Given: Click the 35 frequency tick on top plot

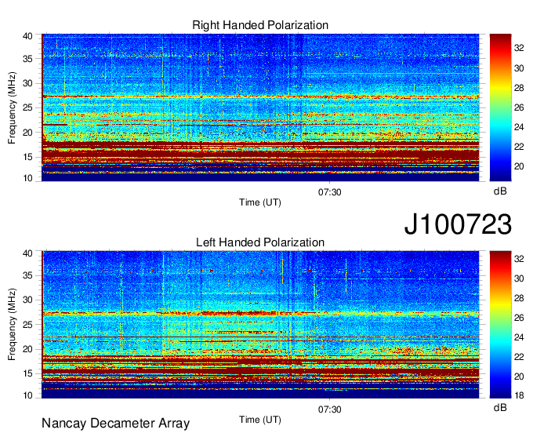Looking at the screenshot, I should click(27, 59).
